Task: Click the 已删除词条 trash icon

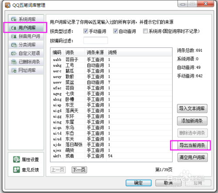Action: (14, 62)
